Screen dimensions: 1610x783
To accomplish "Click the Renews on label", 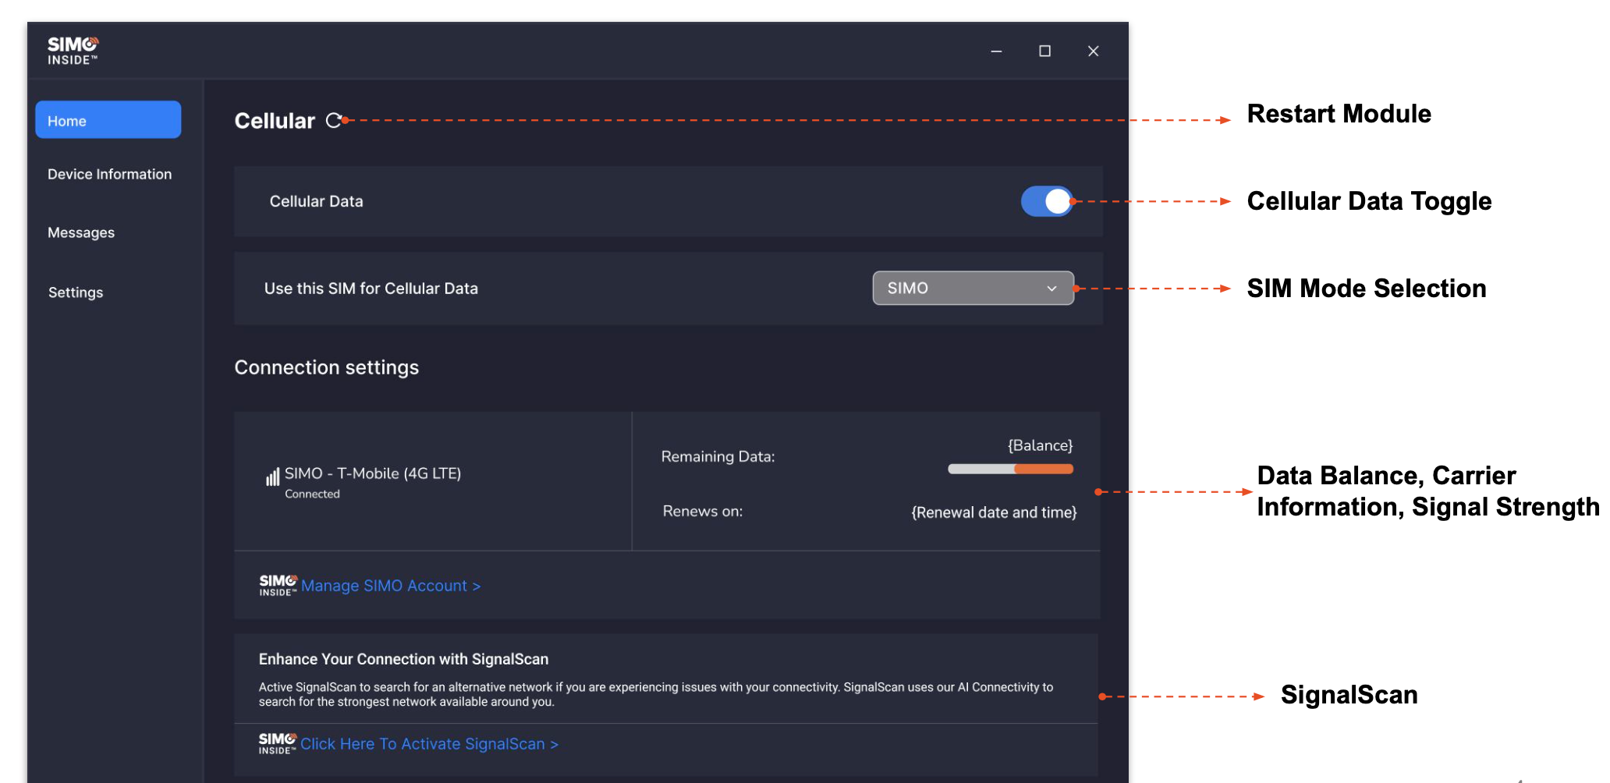I will pos(703,512).
